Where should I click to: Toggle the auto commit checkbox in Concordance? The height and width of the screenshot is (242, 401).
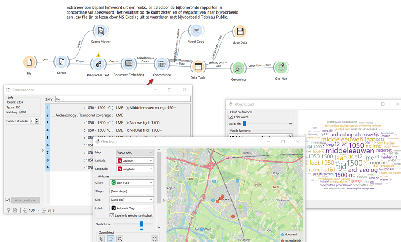click(8, 200)
